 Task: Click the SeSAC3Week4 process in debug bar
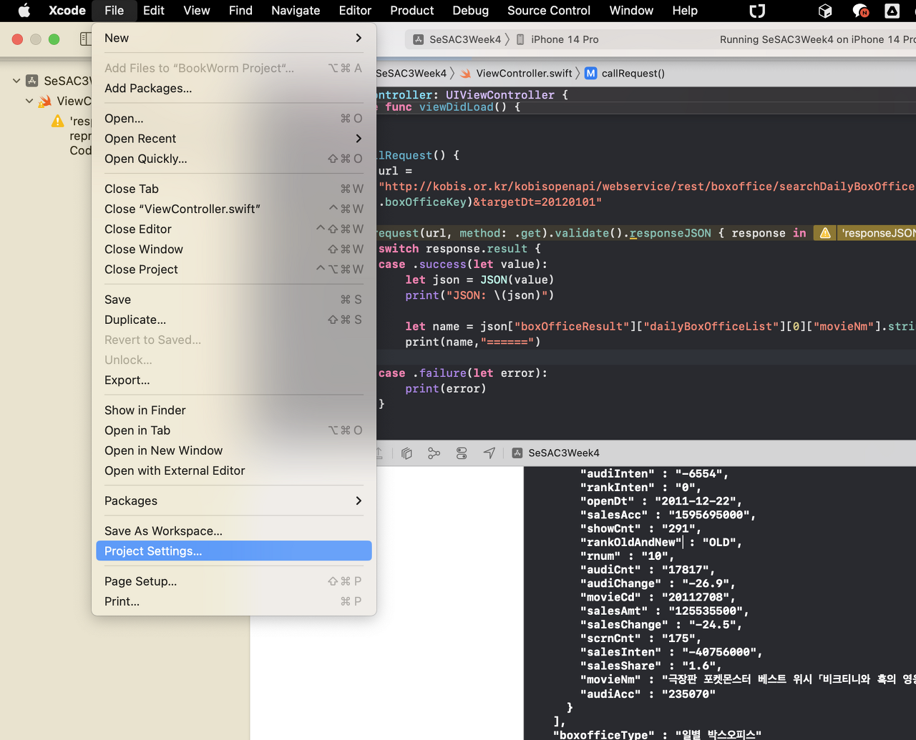click(x=556, y=453)
